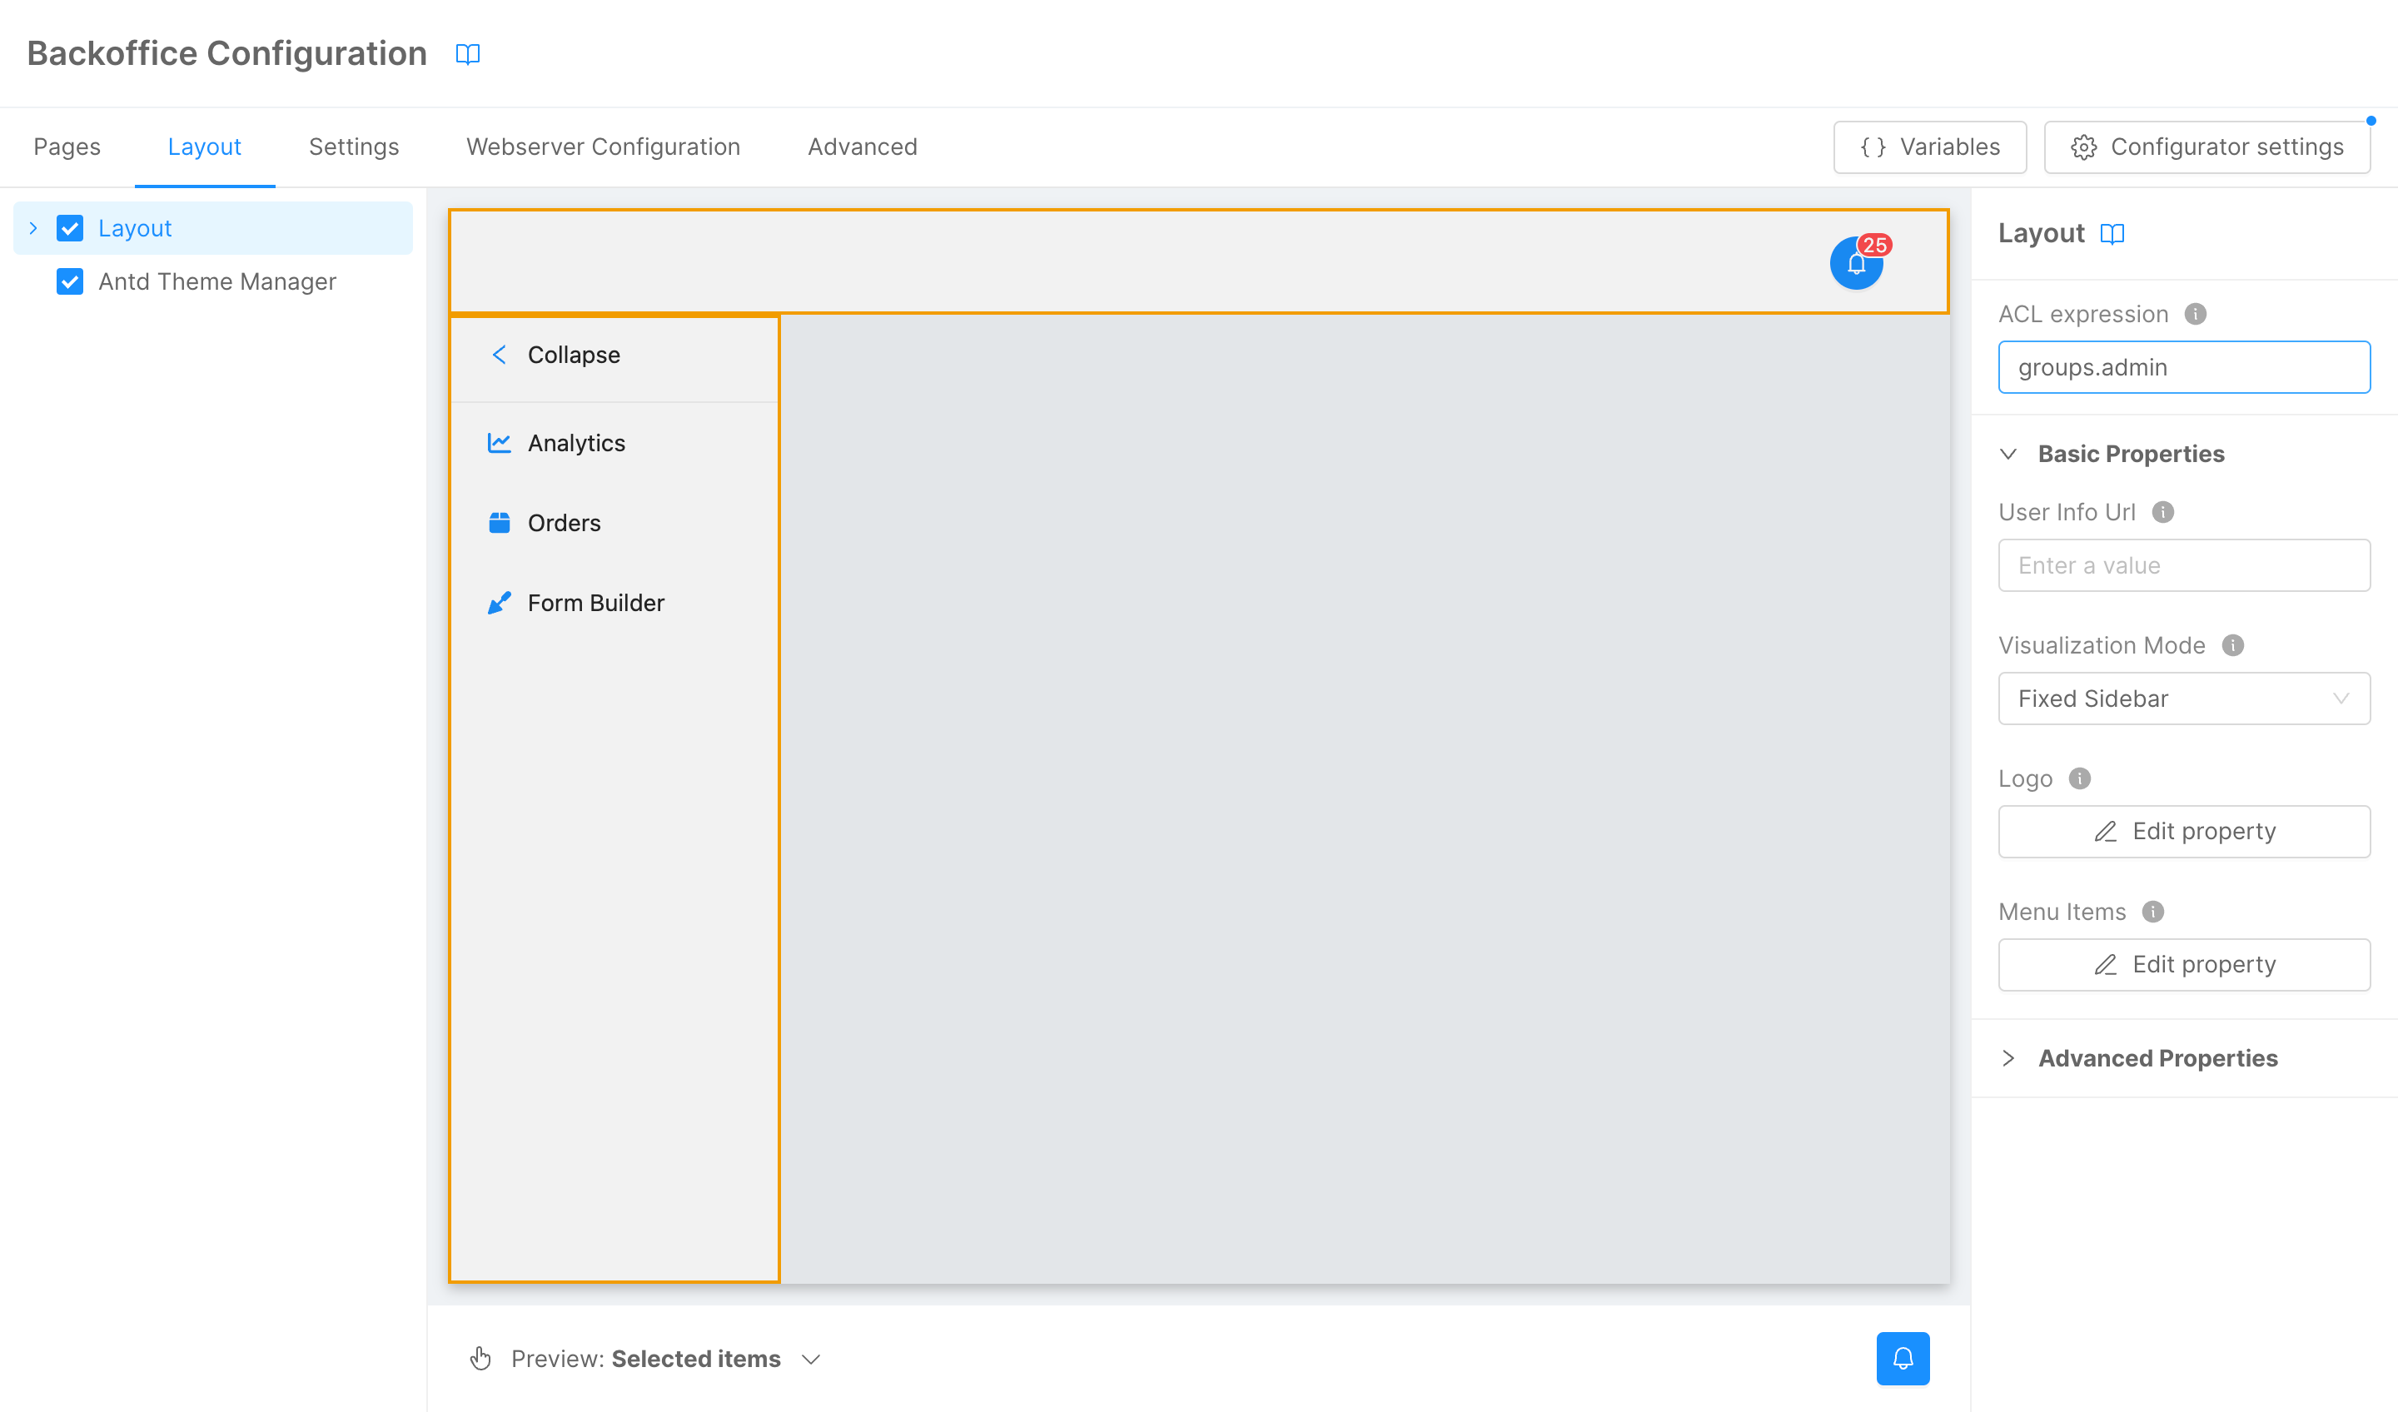Click the Form Builder brush icon
The image size is (2398, 1412).
(x=499, y=604)
